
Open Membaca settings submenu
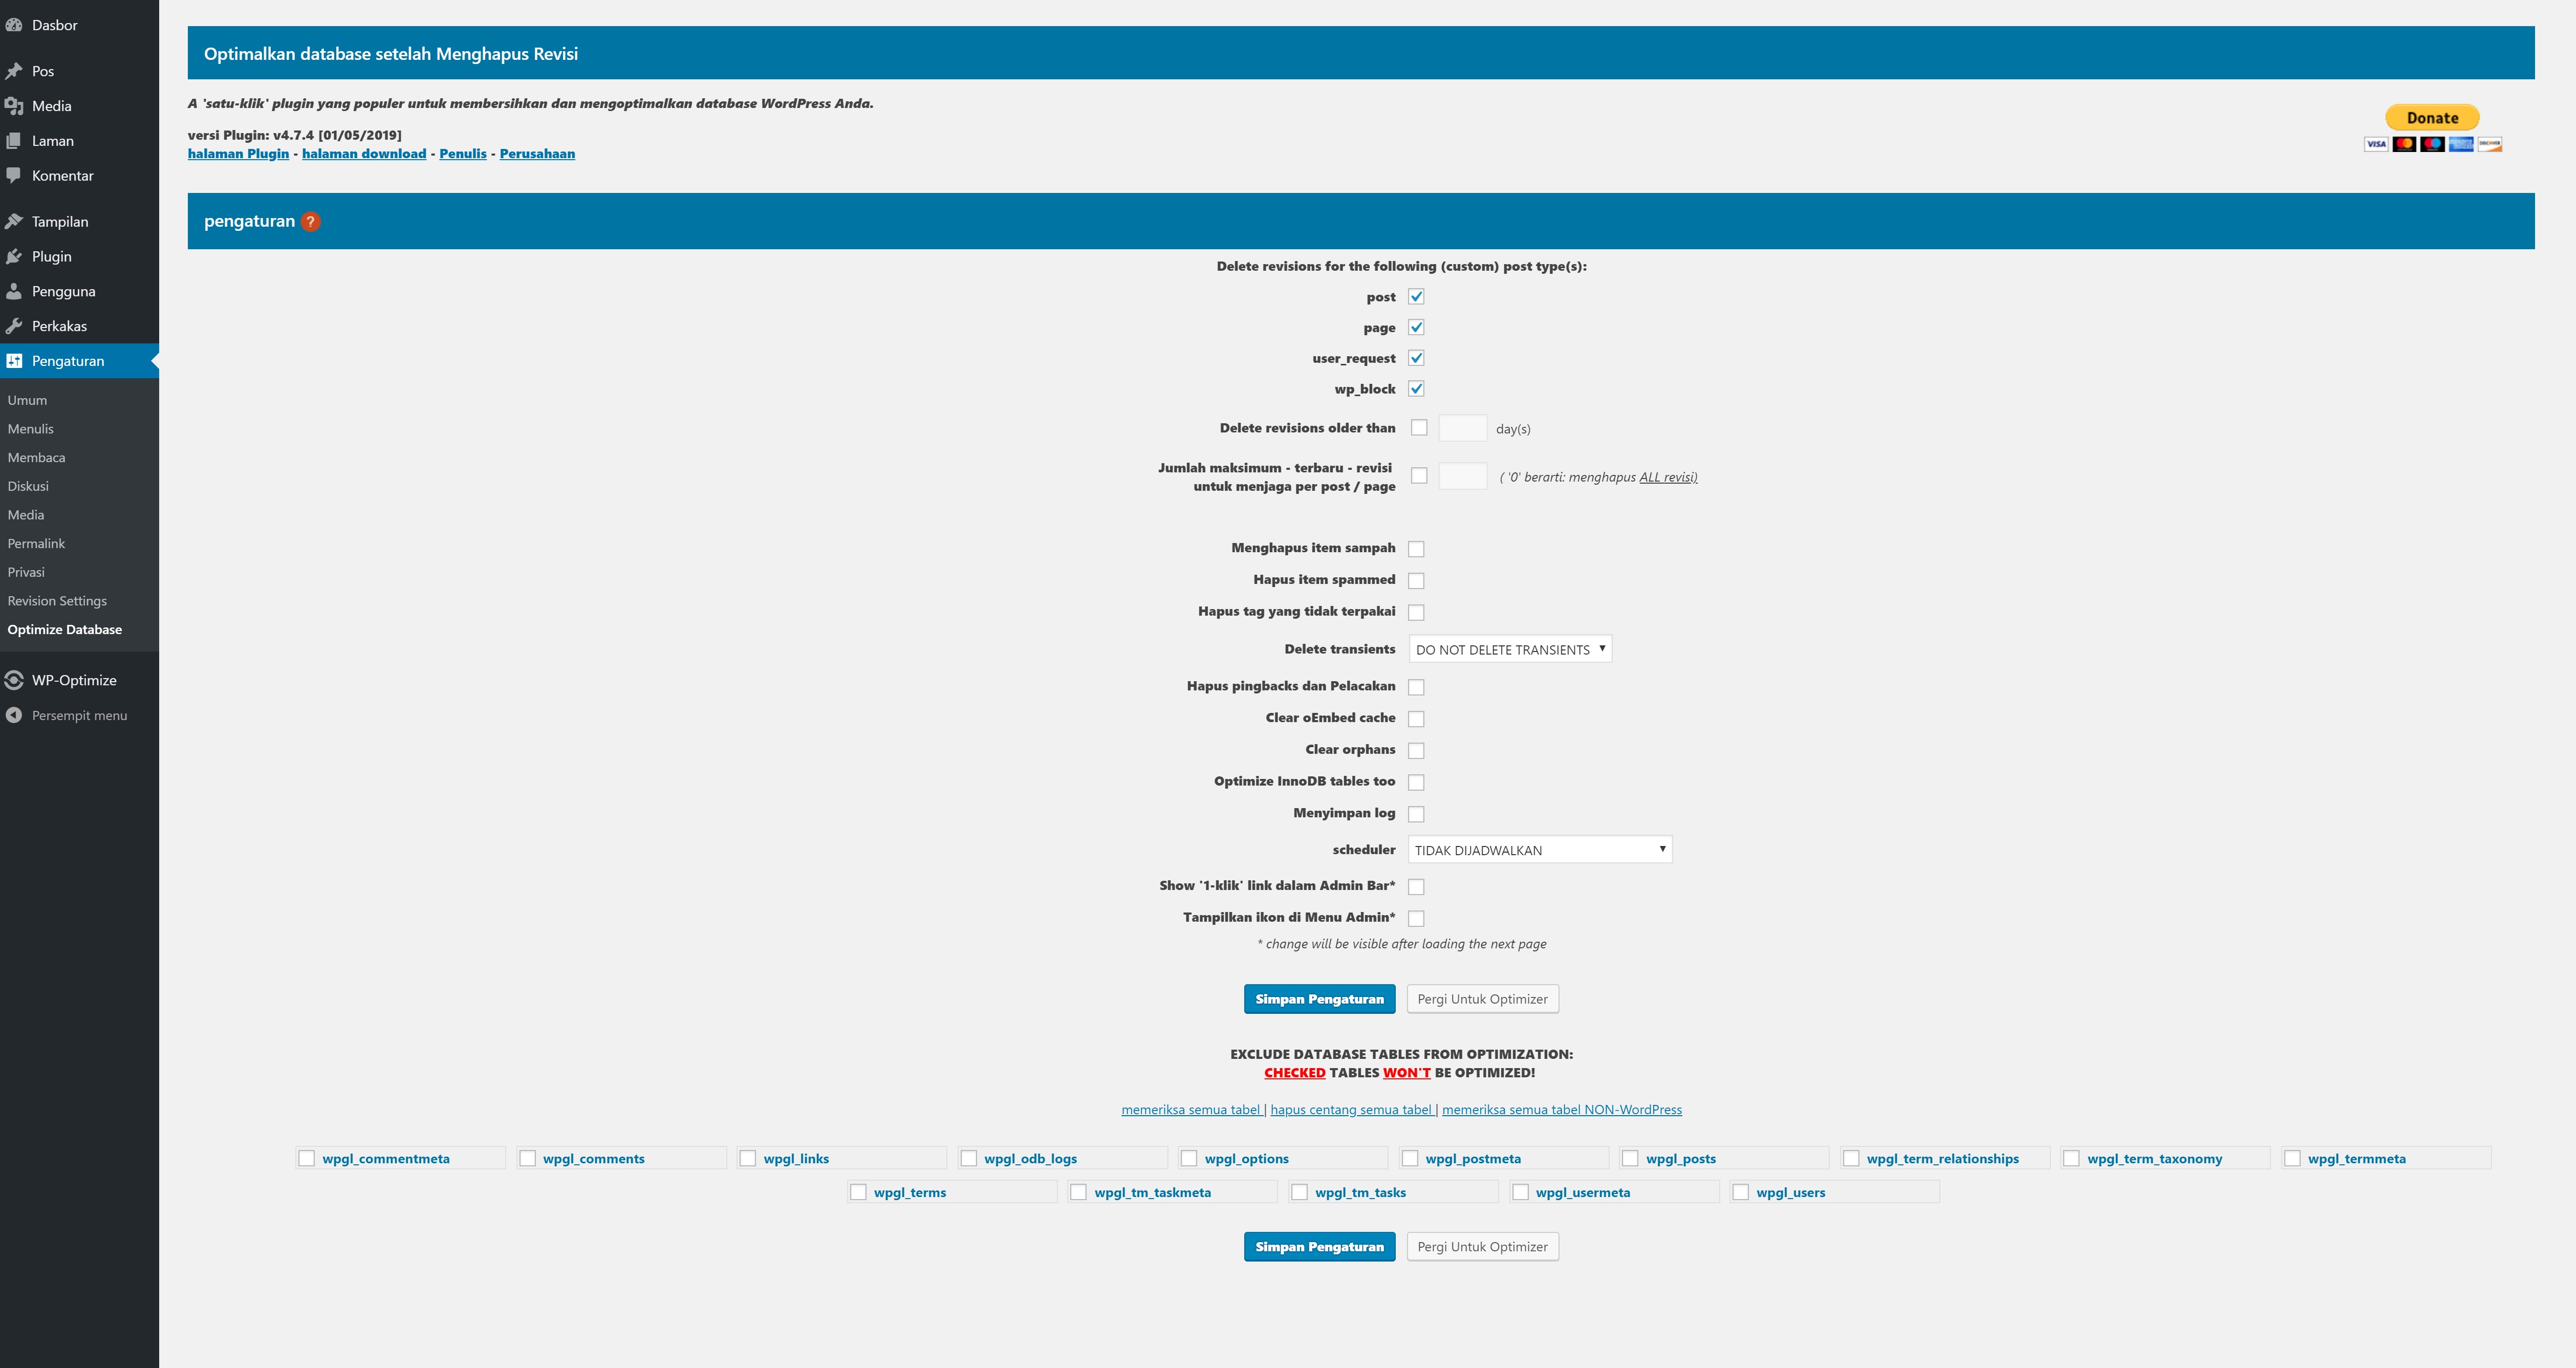click(36, 458)
